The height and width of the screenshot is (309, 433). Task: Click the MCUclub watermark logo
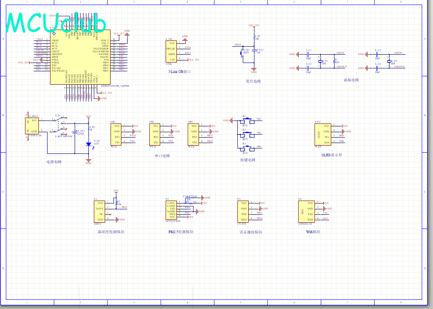[56, 23]
